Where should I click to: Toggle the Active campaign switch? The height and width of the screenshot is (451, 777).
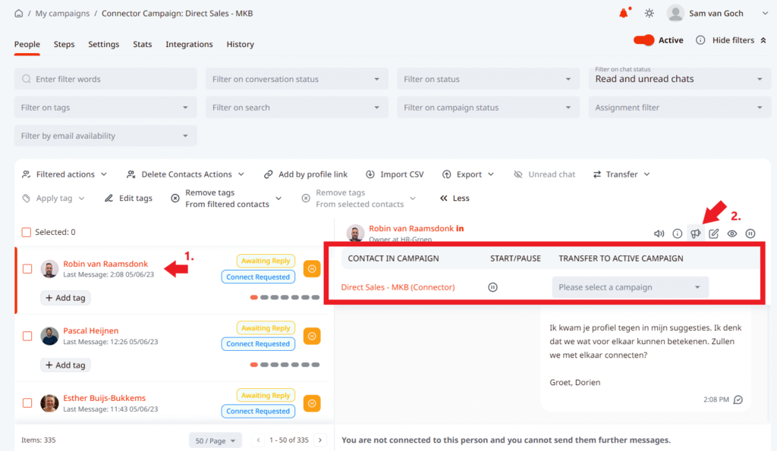point(644,40)
